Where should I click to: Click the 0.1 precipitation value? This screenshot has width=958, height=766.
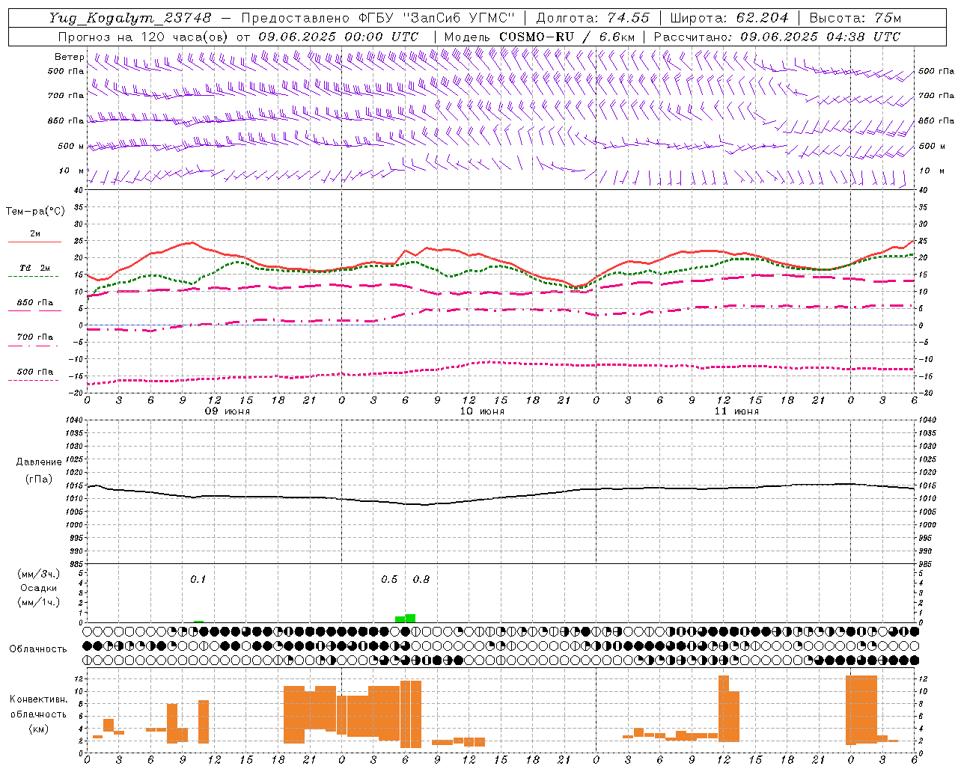pyautogui.click(x=198, y=580)
